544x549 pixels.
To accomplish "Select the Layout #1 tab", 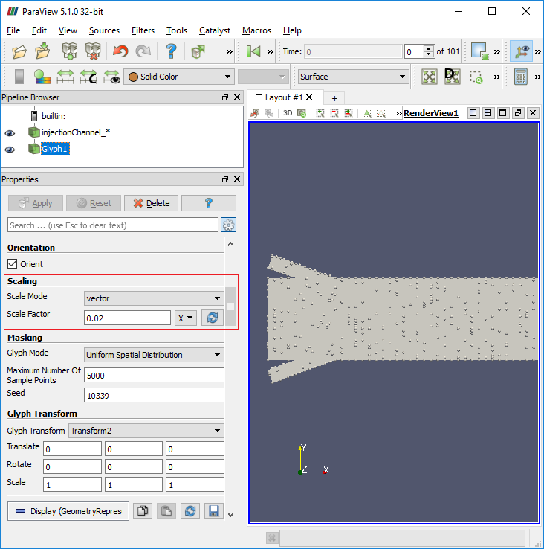I will coord(284,97).
